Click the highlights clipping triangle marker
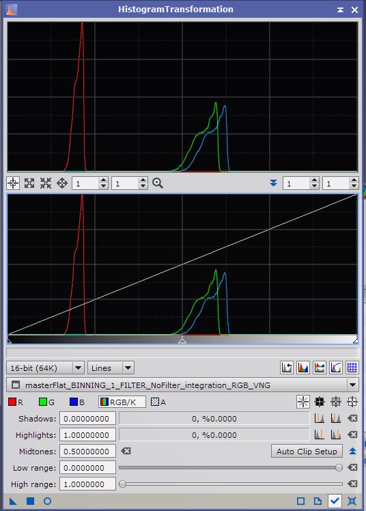The image size is (366, 511). coord(355,341)
